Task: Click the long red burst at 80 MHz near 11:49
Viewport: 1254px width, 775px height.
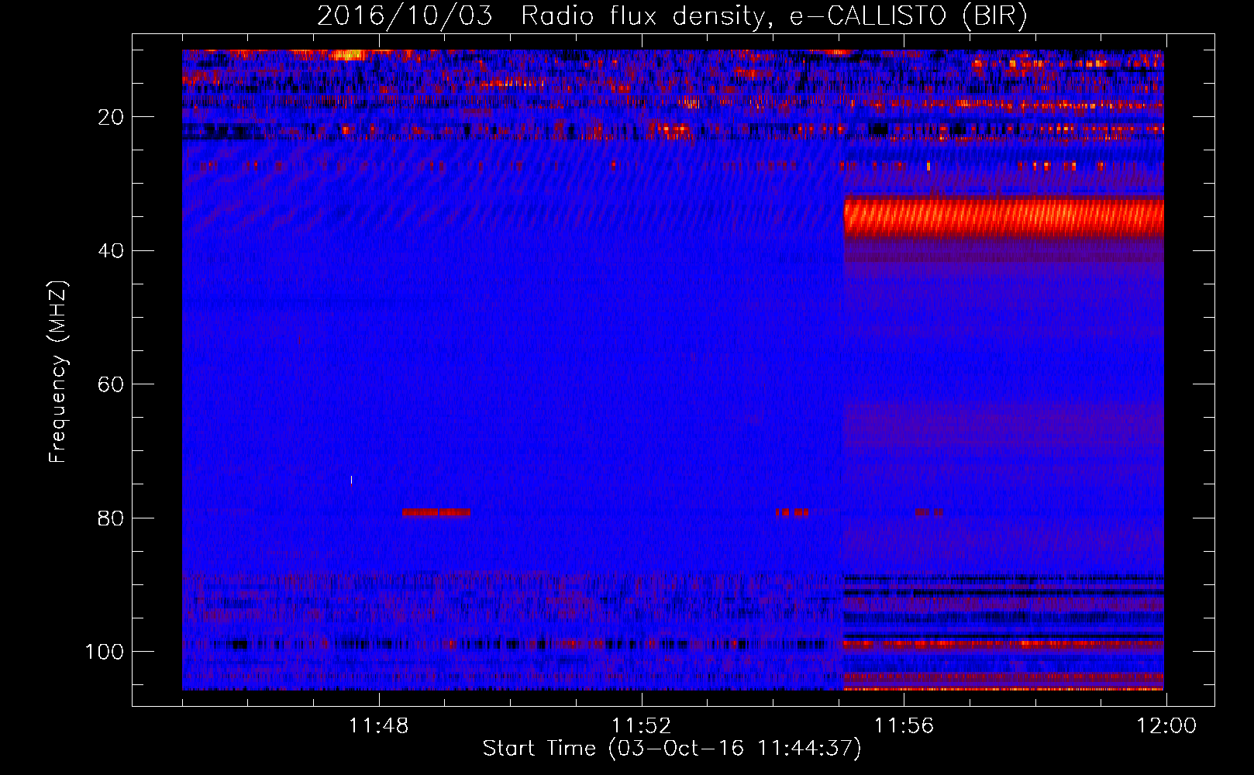Action: (x=436, y=512)
